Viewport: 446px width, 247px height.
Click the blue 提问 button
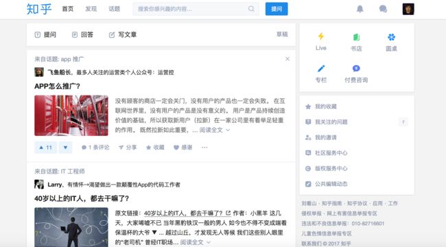(x=277, y=9)
